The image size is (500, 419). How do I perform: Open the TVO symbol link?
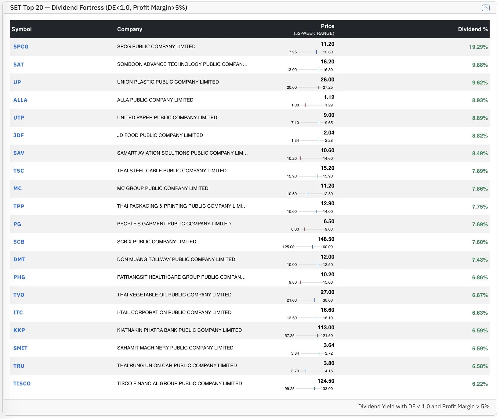coord(19,295)
